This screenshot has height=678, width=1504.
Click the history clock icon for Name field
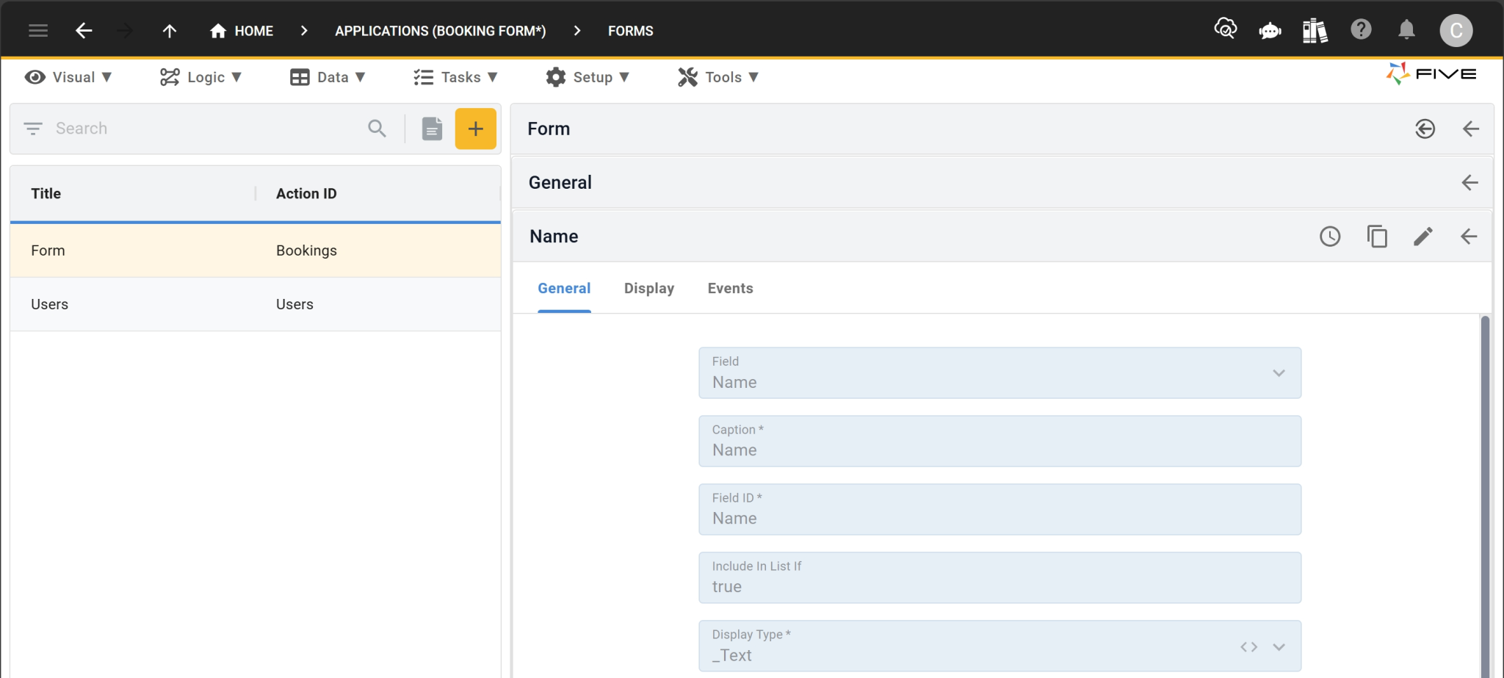1330,237
